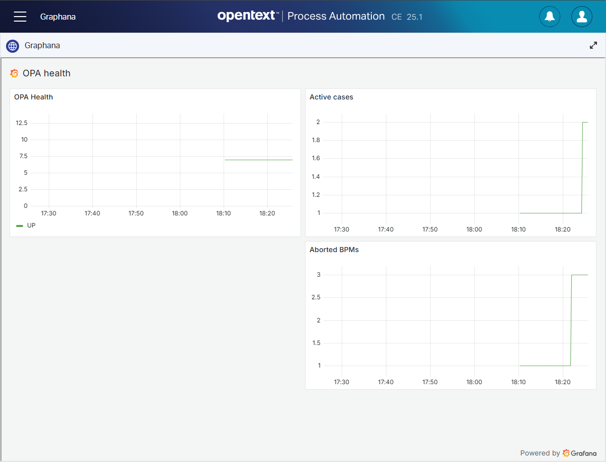
Task: Open the user profile avatar icon
Action: click(x=581, y=16)
